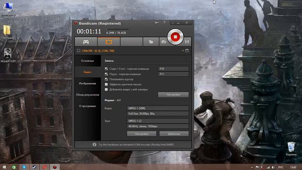
Task: Click the MPEG-1 (VBR) video codec field
Action: [158, 108]
